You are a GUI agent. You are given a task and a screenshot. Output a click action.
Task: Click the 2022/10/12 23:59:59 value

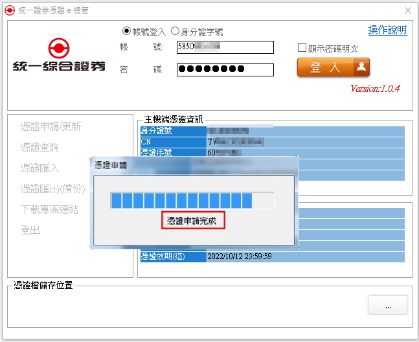[240, 256]
